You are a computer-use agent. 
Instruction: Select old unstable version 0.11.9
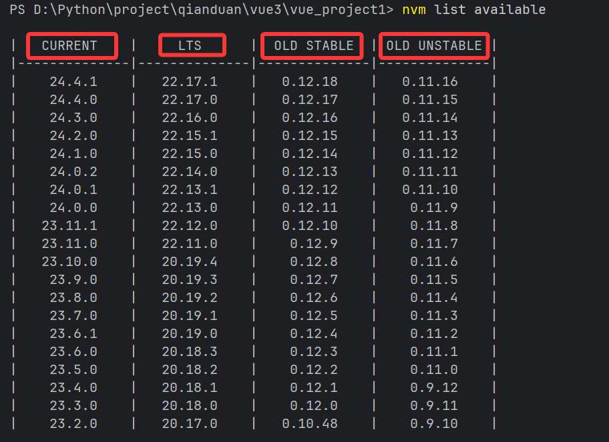[x=434, y=207]
